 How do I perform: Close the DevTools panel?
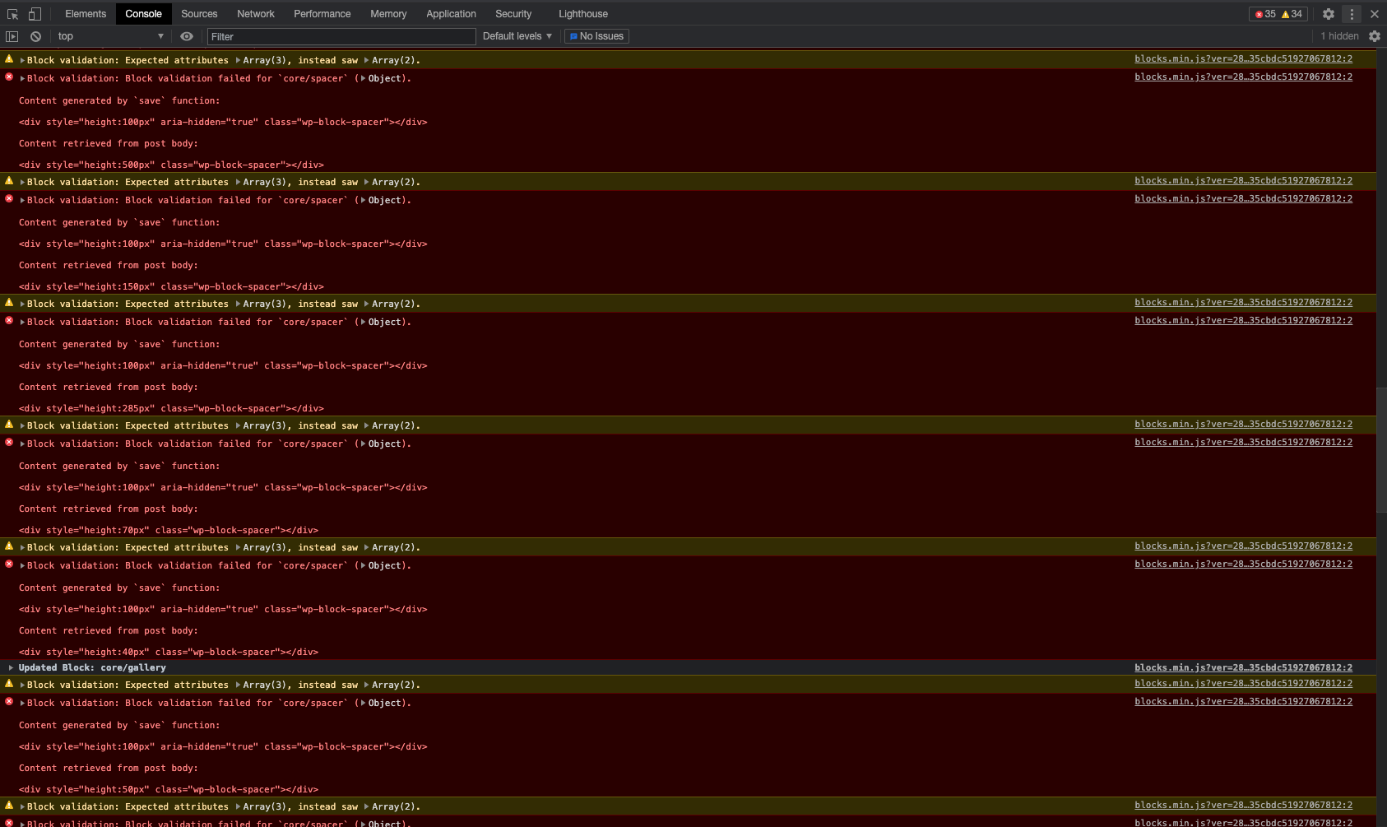coord(1374,14)
